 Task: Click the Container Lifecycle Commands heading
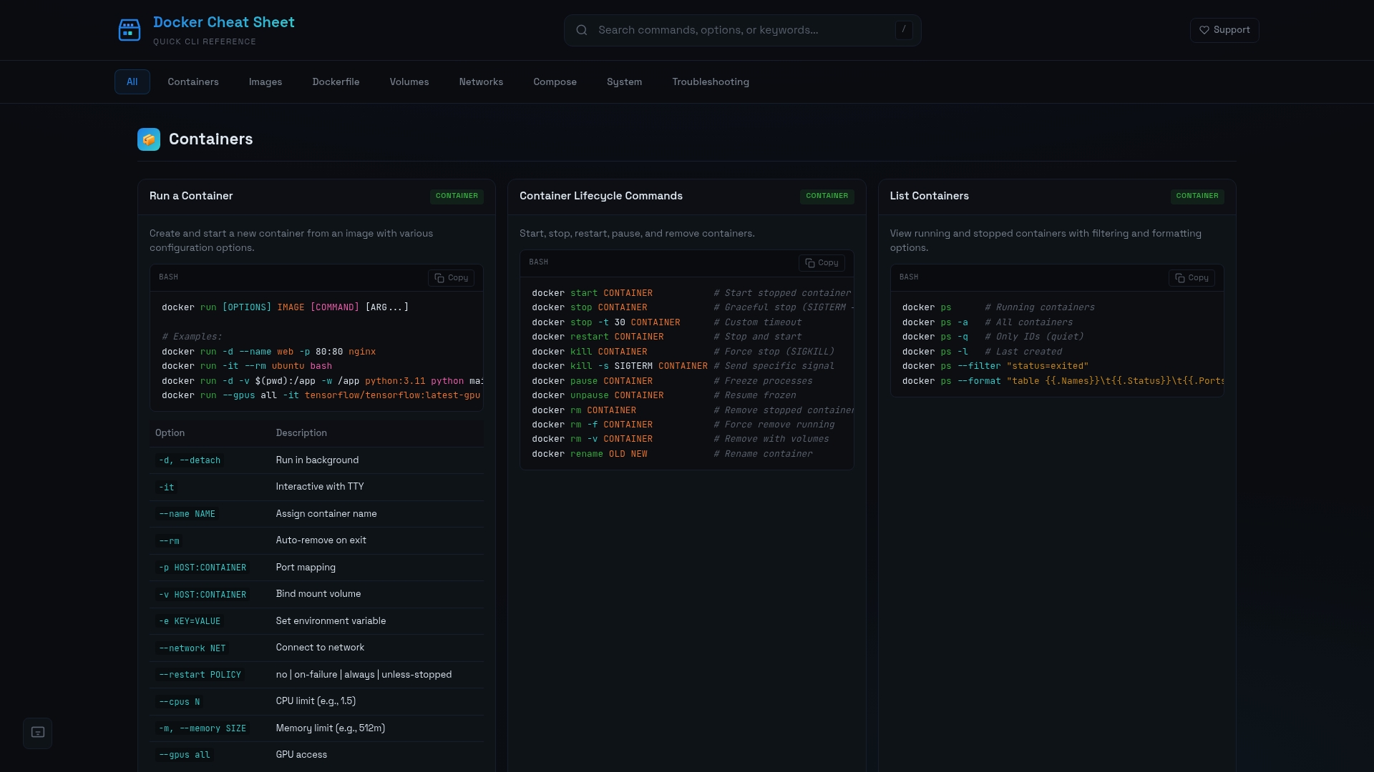(x=601, y=196)
